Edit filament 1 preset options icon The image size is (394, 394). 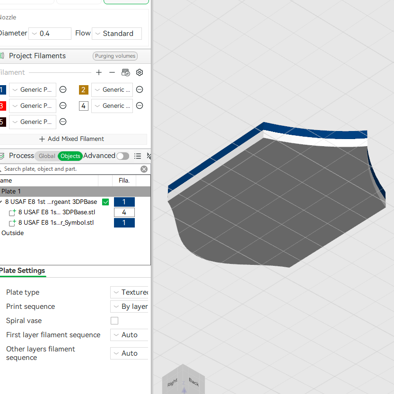63,89
